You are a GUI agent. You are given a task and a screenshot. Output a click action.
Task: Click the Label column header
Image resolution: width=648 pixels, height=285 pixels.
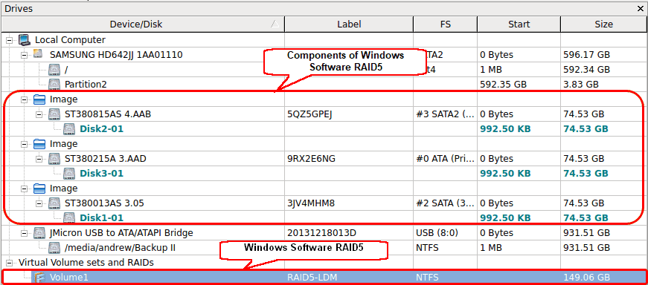coord(349,24)
